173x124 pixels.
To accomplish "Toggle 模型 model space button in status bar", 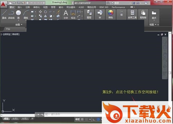I will [77, 119].
